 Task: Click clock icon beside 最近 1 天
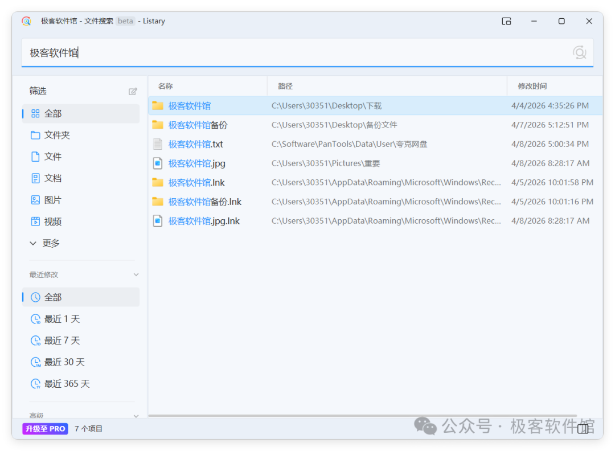coord(35,319)
